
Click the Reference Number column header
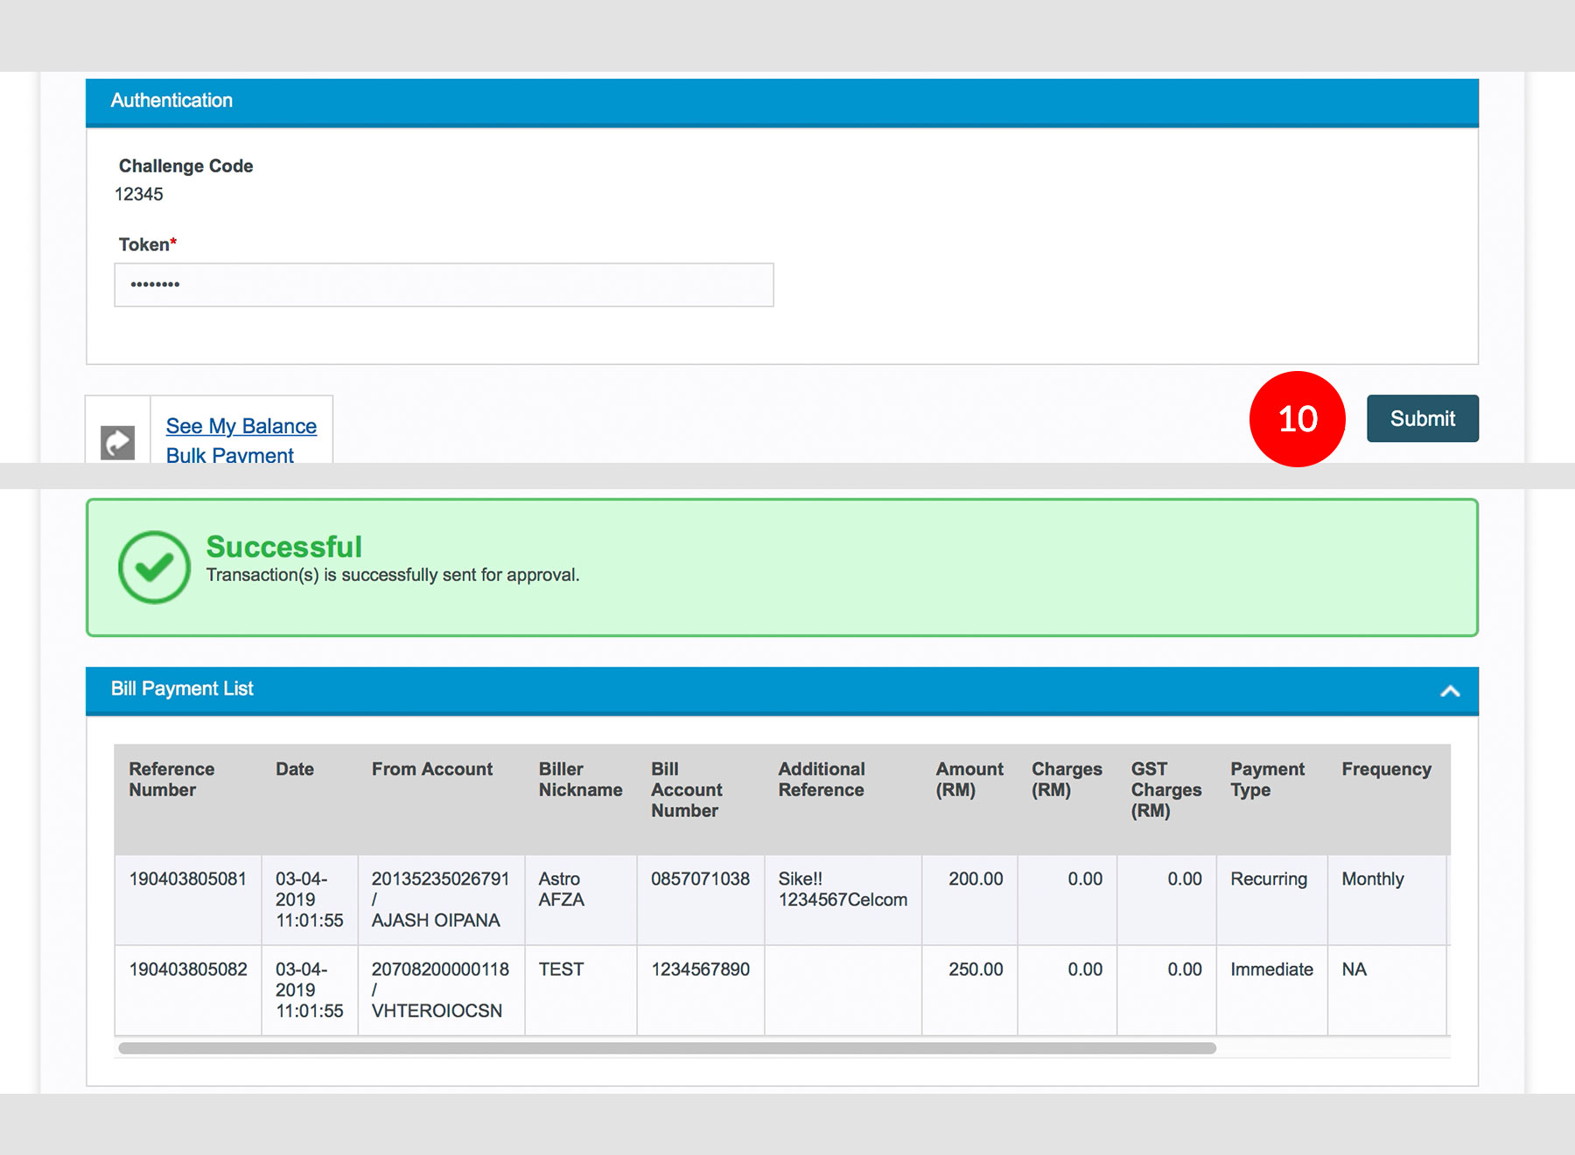coord(171,779)
